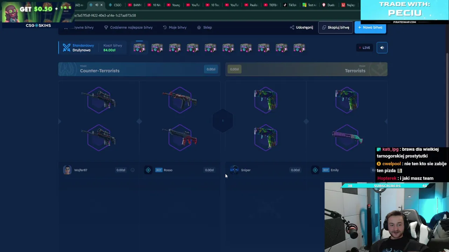Select the first highlighted case in battle row
This screenshot has width=449, height=252.
[x=139, y=48]
